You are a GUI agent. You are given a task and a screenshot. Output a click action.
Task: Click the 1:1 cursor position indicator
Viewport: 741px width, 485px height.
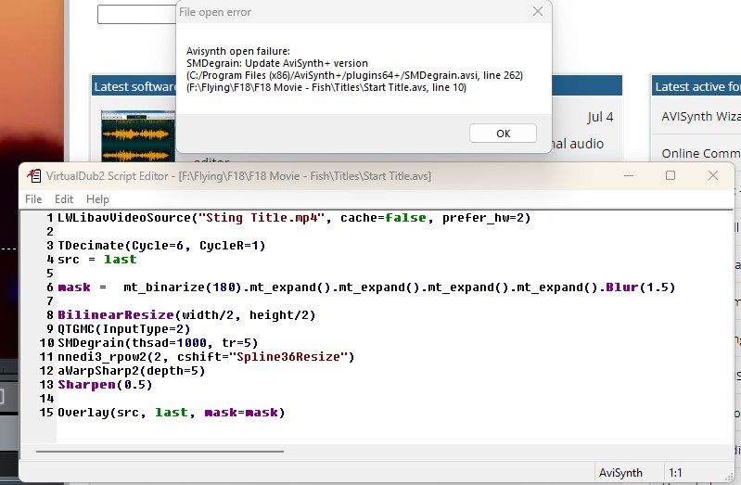[675, 473]
